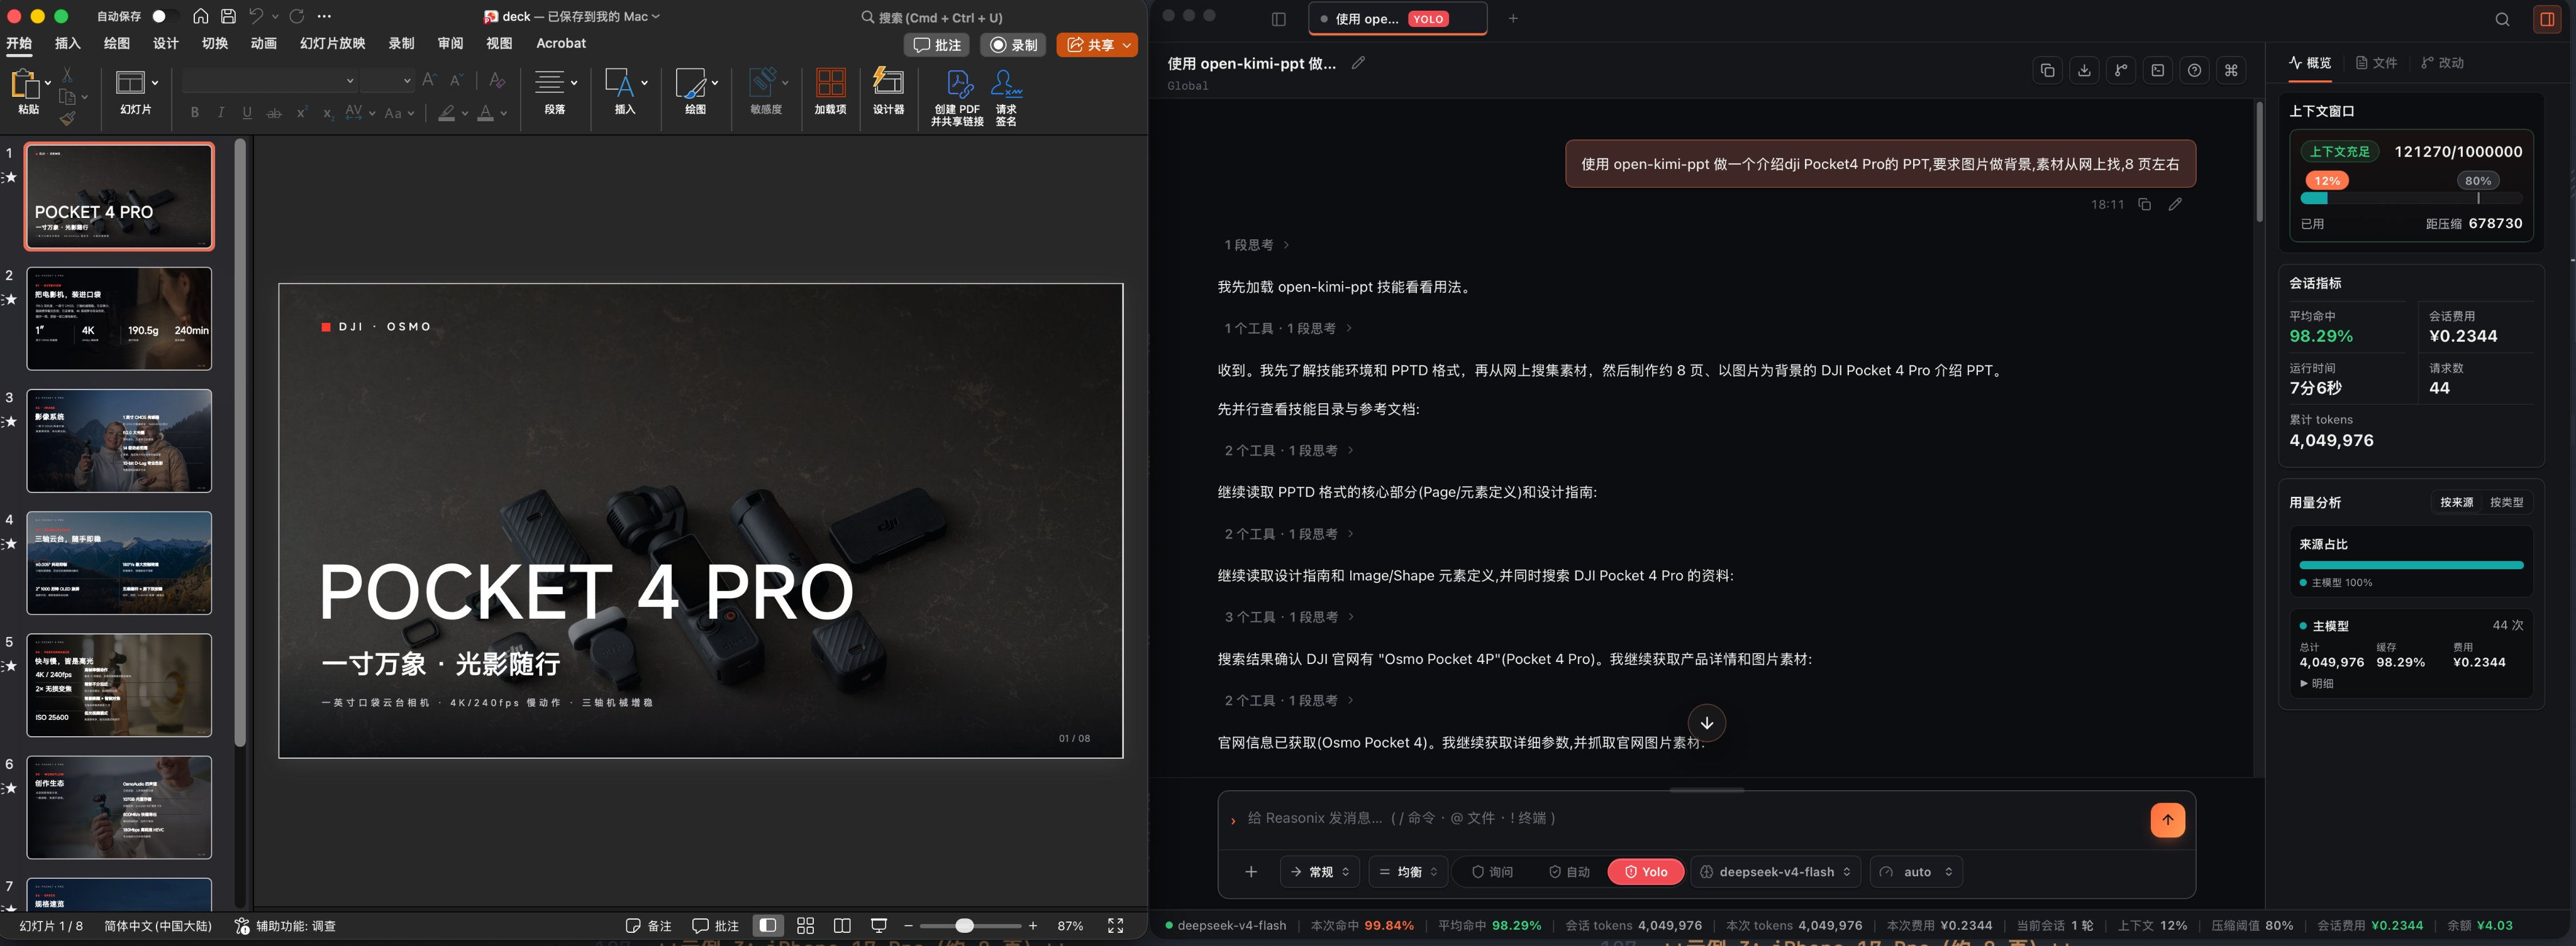Click the 粘贴 paste icon
2576x946 pixels.
(x=24, y=85)
